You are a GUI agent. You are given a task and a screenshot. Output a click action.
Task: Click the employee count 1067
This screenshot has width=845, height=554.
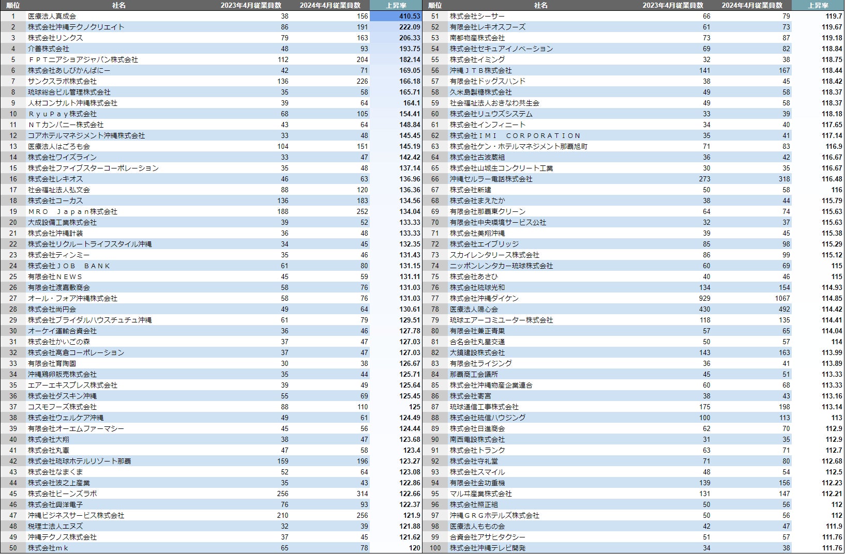click(x=782, y=298)
